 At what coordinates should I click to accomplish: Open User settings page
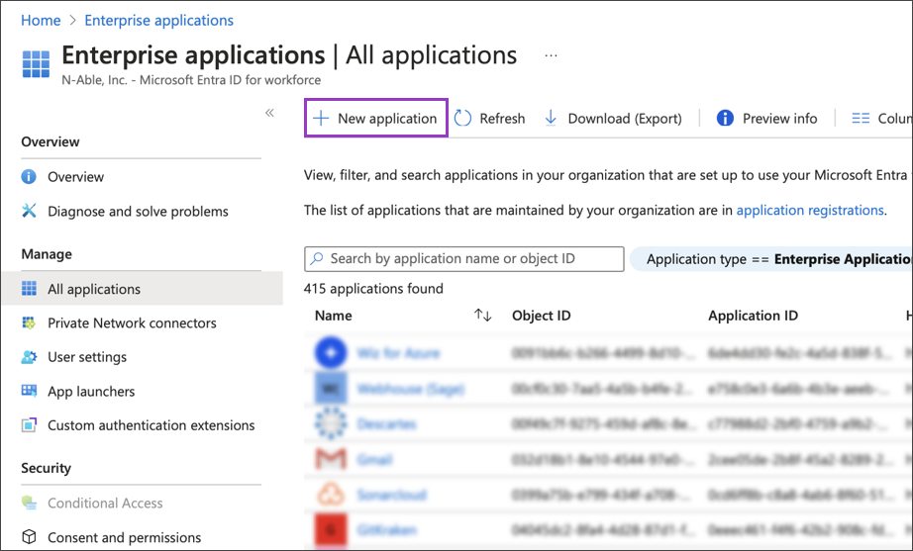[87, 357]
